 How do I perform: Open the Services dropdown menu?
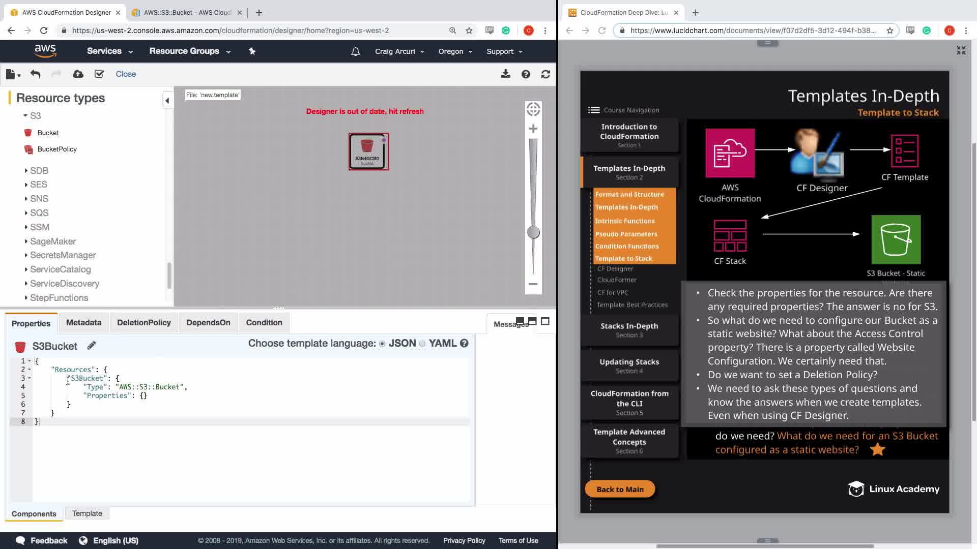109,51
